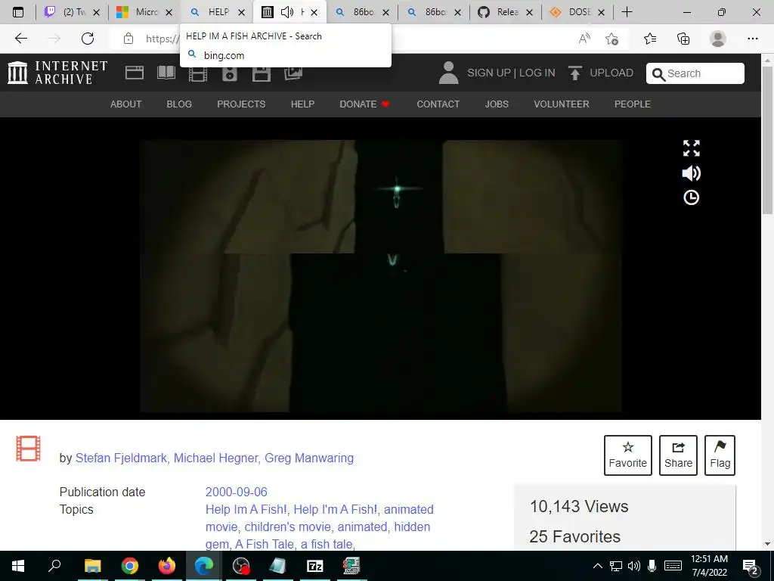Open the Internet Archive home logo

[57, 73]
